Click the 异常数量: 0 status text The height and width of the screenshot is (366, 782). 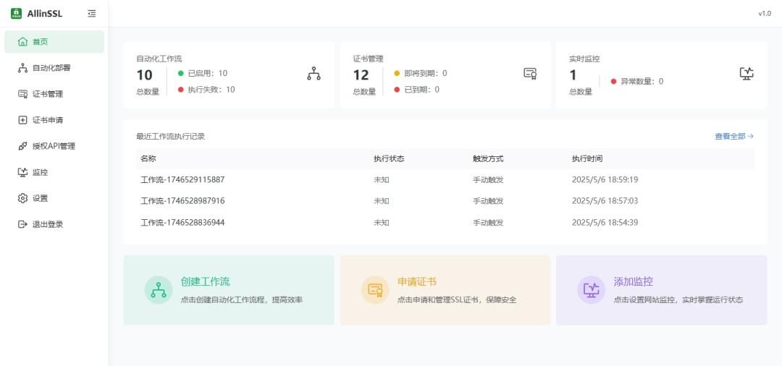pyautogui.click(x=642, y=81)
